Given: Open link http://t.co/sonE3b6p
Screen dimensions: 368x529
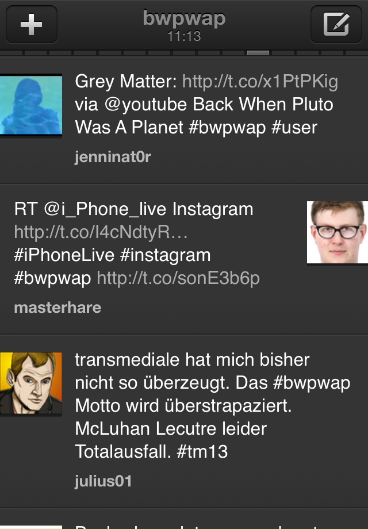Looking at the screenshot, I should [x=178, y=278].
